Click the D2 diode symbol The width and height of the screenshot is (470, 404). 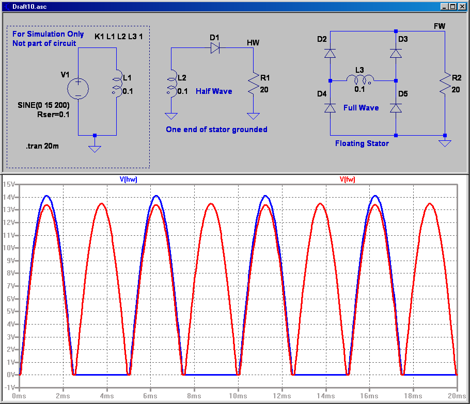(330, 53)
